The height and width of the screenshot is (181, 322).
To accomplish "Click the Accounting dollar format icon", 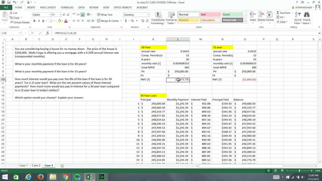I will (126, 21).
